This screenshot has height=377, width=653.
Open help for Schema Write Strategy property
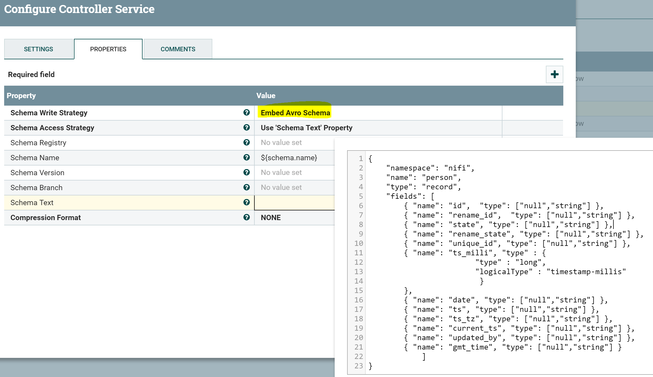247,113
